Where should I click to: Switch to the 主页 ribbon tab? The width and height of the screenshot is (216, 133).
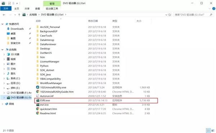click(17, 9)
